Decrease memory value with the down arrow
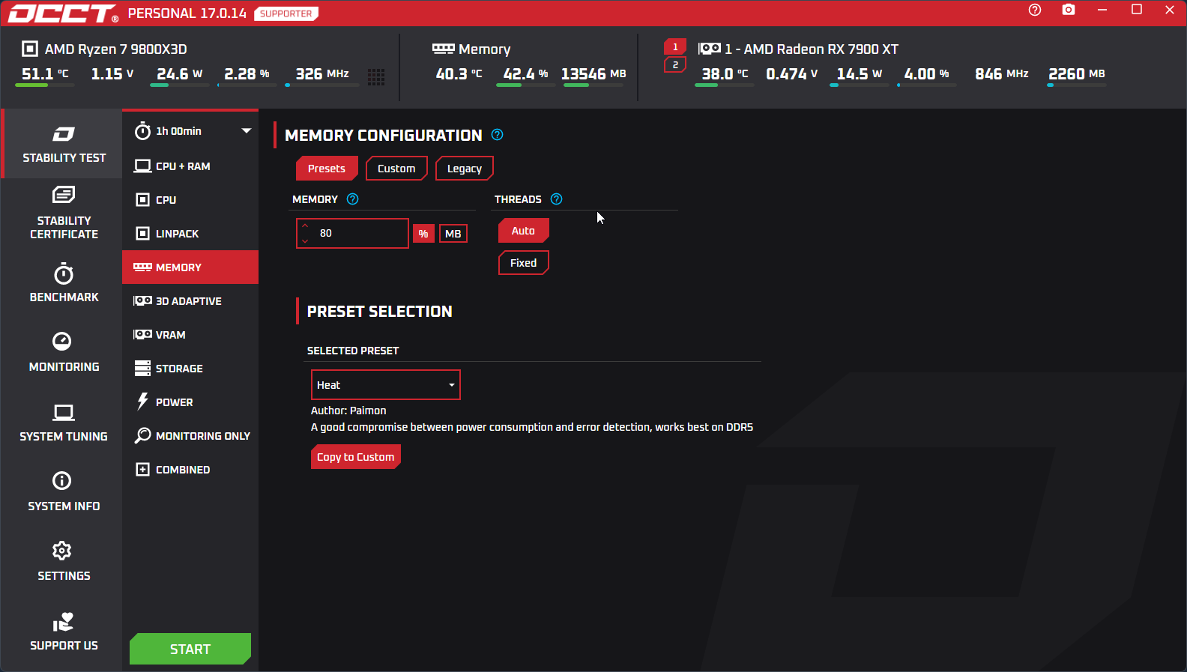Image resolution: width=1187 pixels, height=672 pixels. [x=305, y=241]
